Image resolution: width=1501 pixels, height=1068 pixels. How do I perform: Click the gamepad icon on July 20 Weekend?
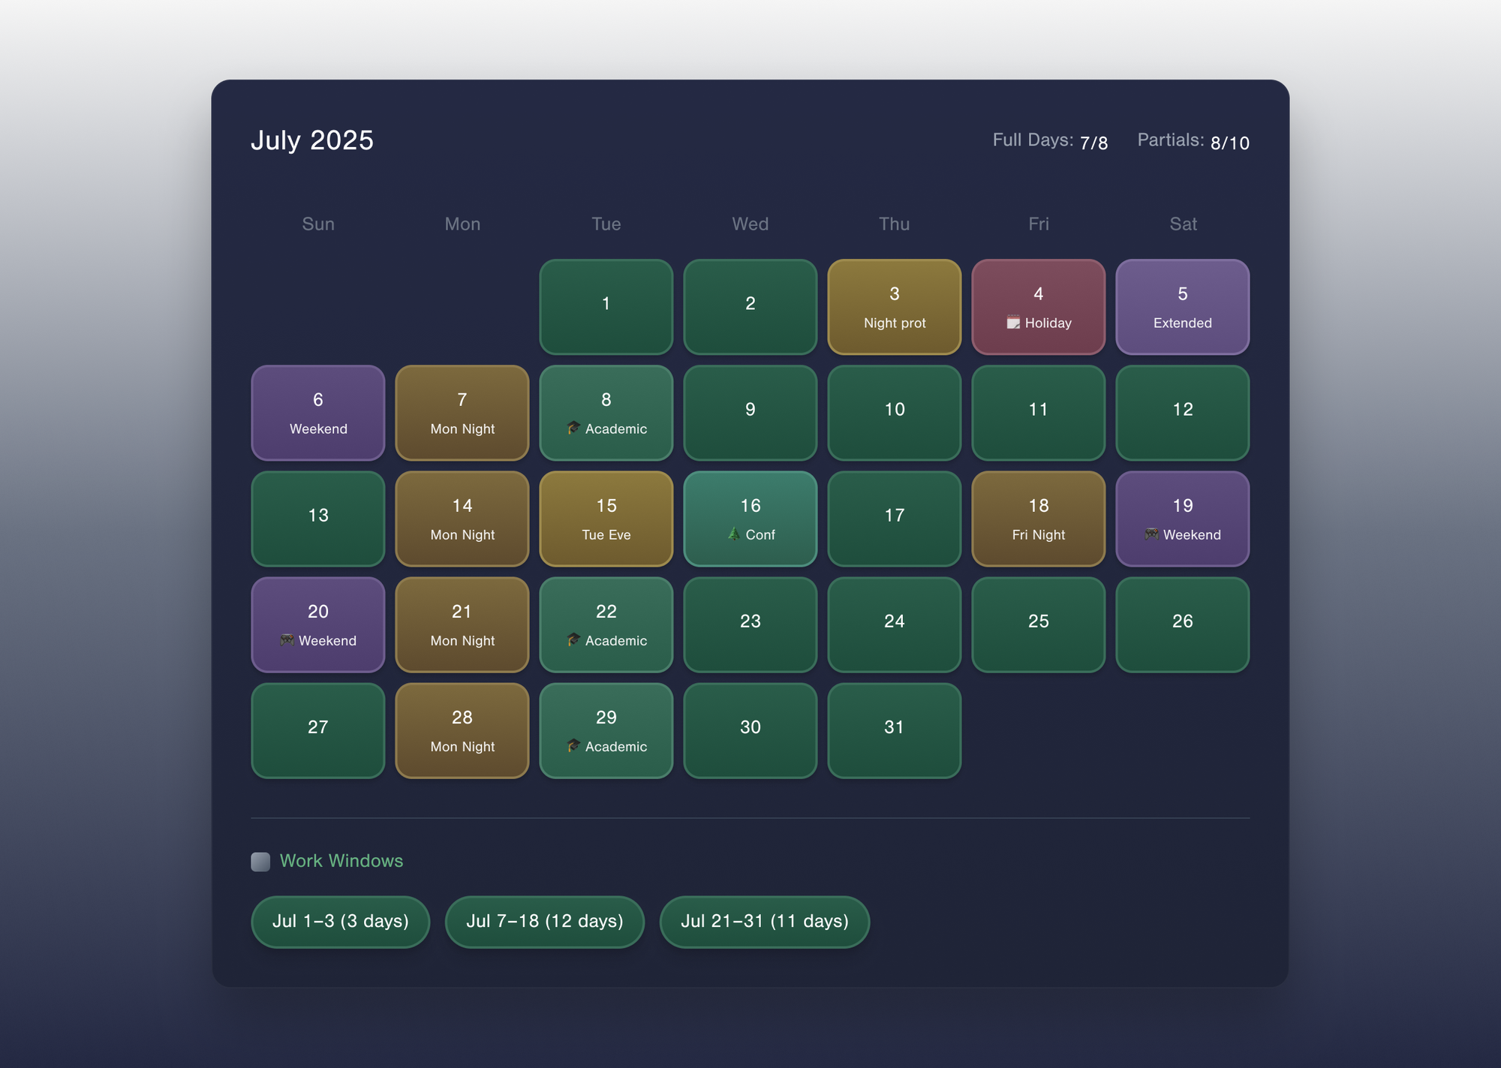coord(287,639)
